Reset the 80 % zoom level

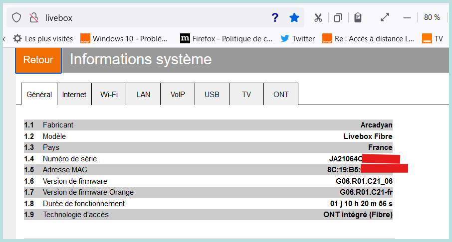coord(432,17)
